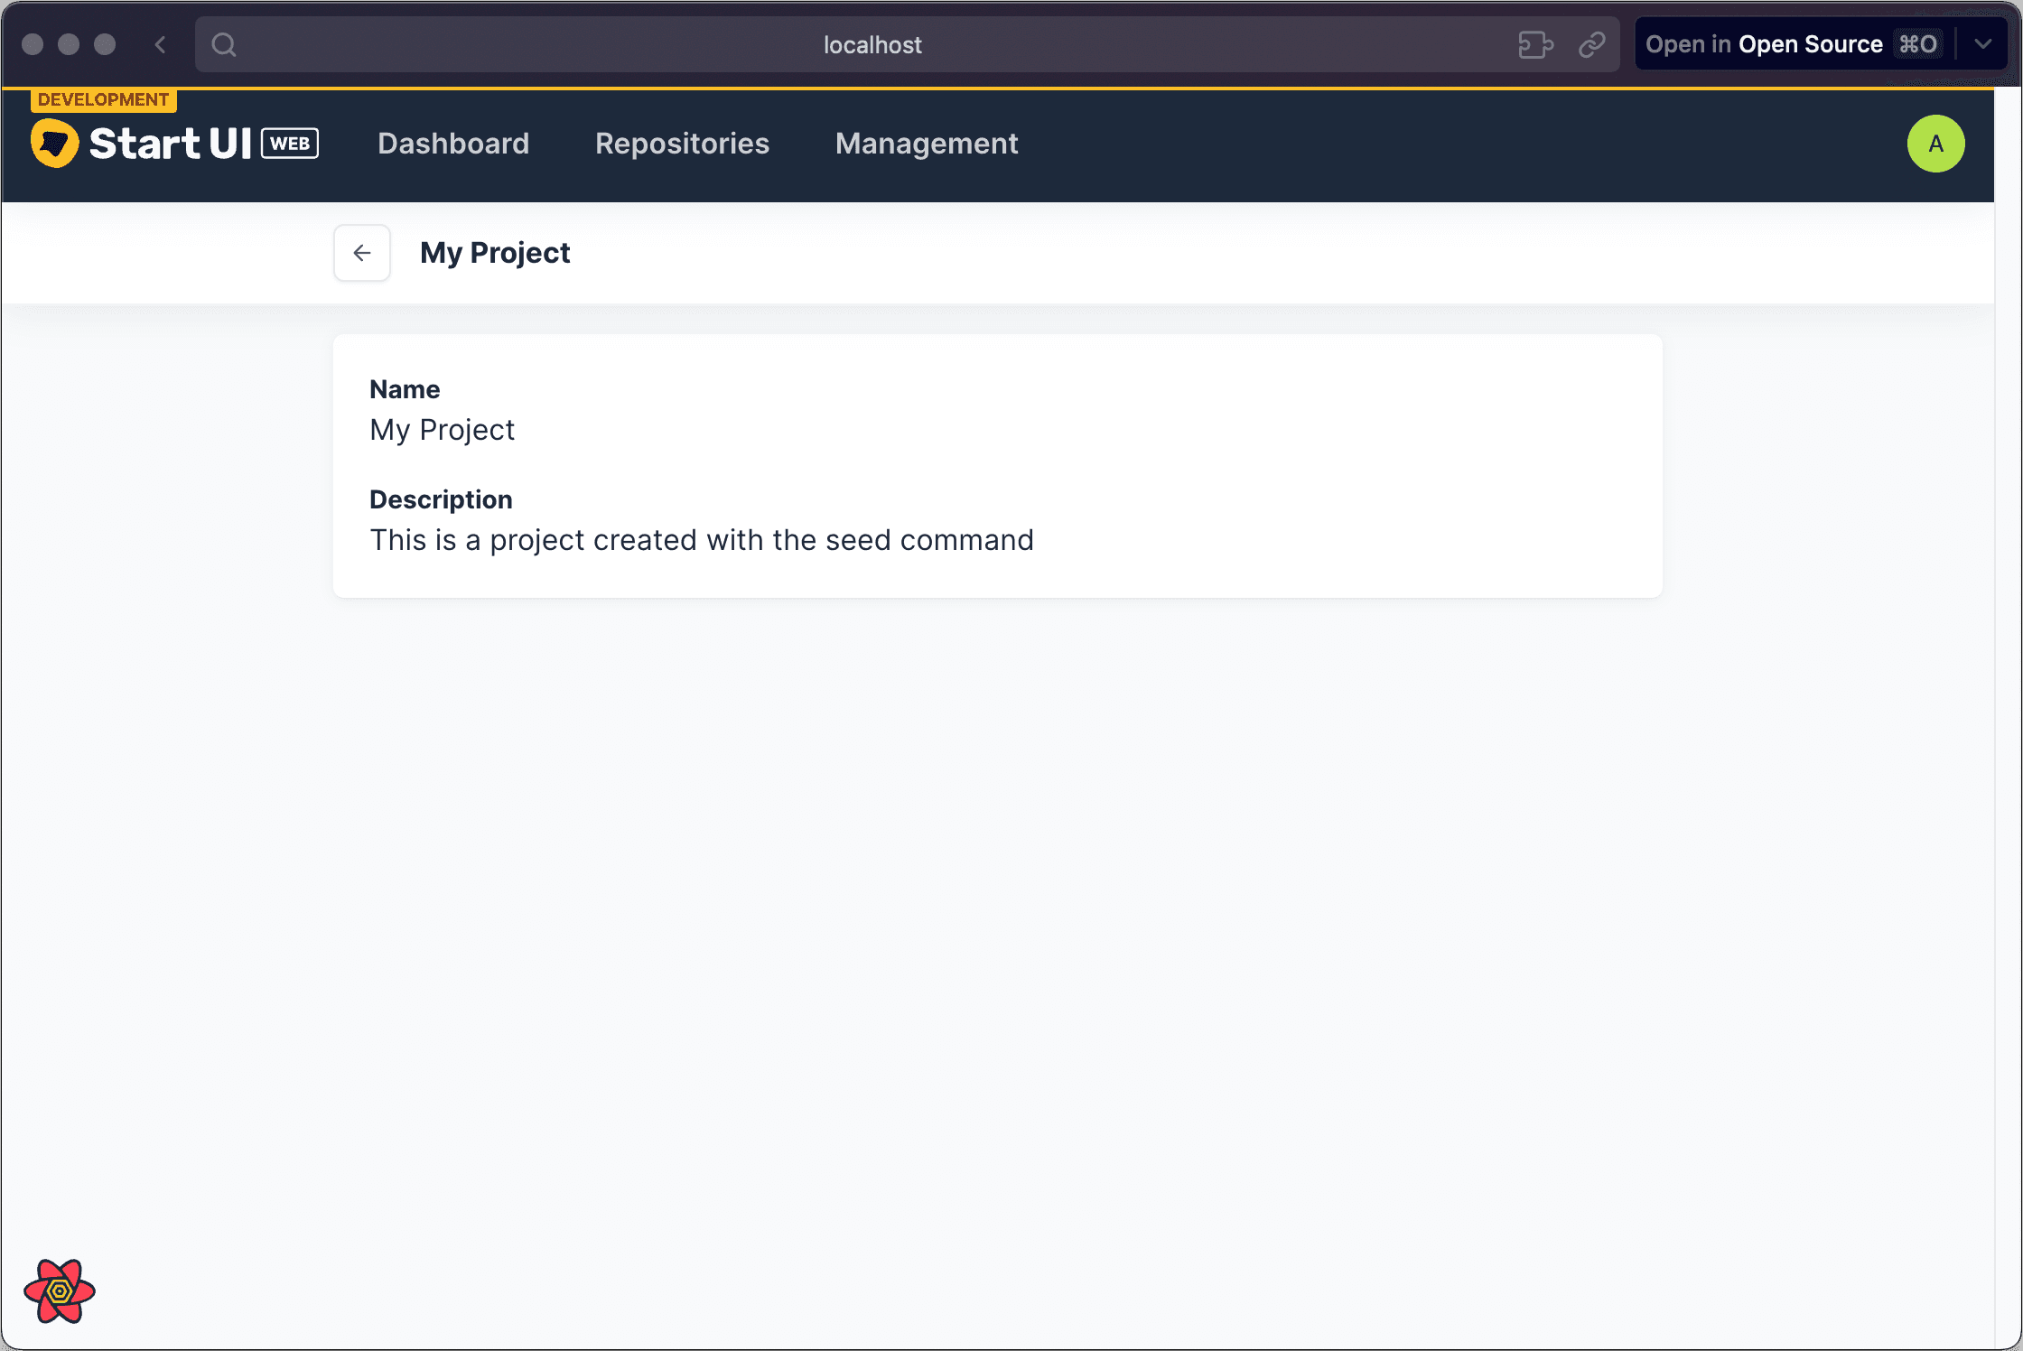Screen dimensions: 2023x1351
Task: Click the Start UI shield logo
Action: pyautogui.click(x=55, y=143)
